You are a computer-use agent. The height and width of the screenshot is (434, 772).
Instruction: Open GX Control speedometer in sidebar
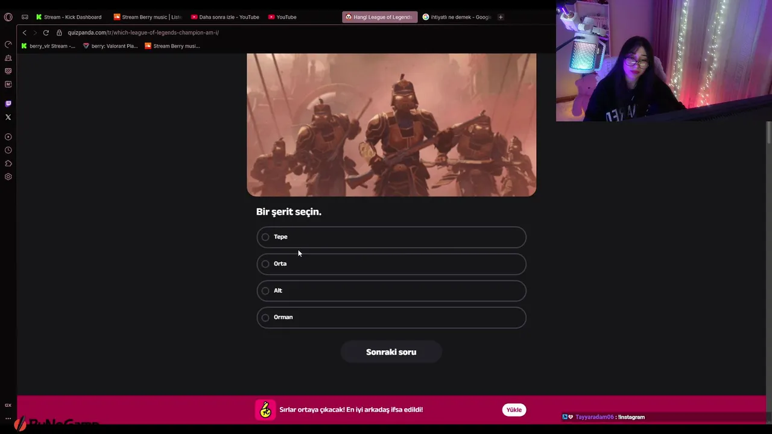pyautogui.click(x=8, y=45)
